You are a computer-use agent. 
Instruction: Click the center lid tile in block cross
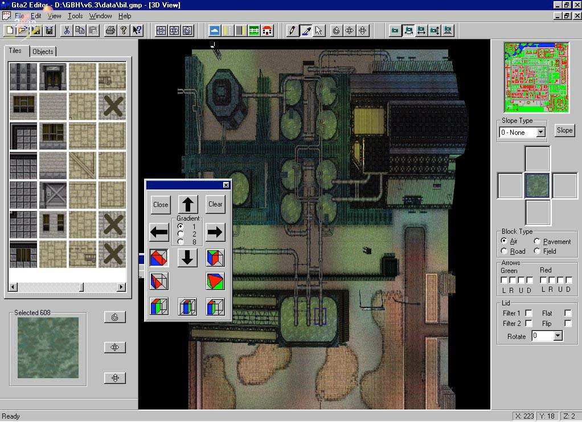tap(537, 185)
